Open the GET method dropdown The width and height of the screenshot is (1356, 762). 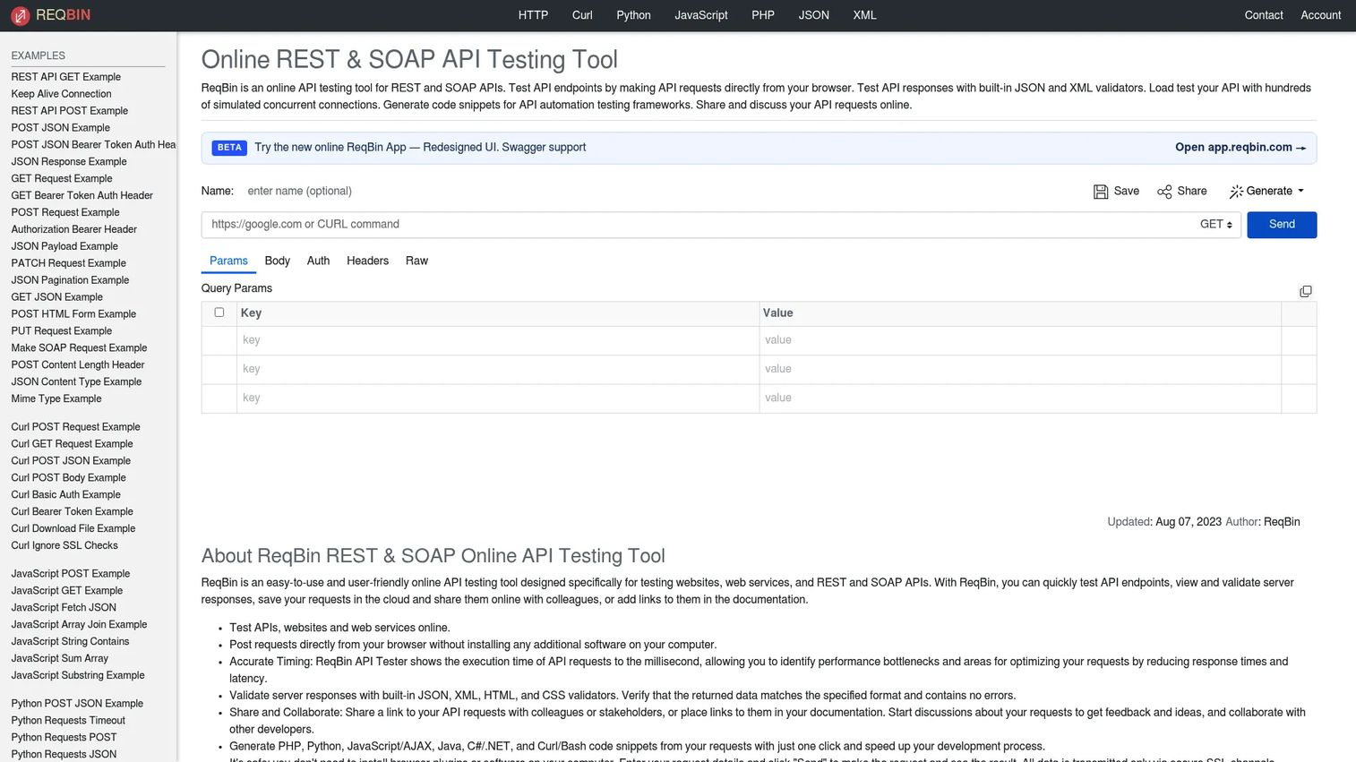[1216, 225]
